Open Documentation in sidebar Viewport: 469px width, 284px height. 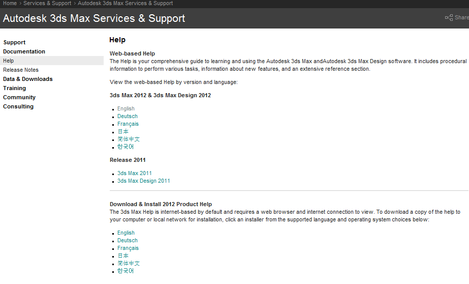pyautogui.click(x=24, y=51)
